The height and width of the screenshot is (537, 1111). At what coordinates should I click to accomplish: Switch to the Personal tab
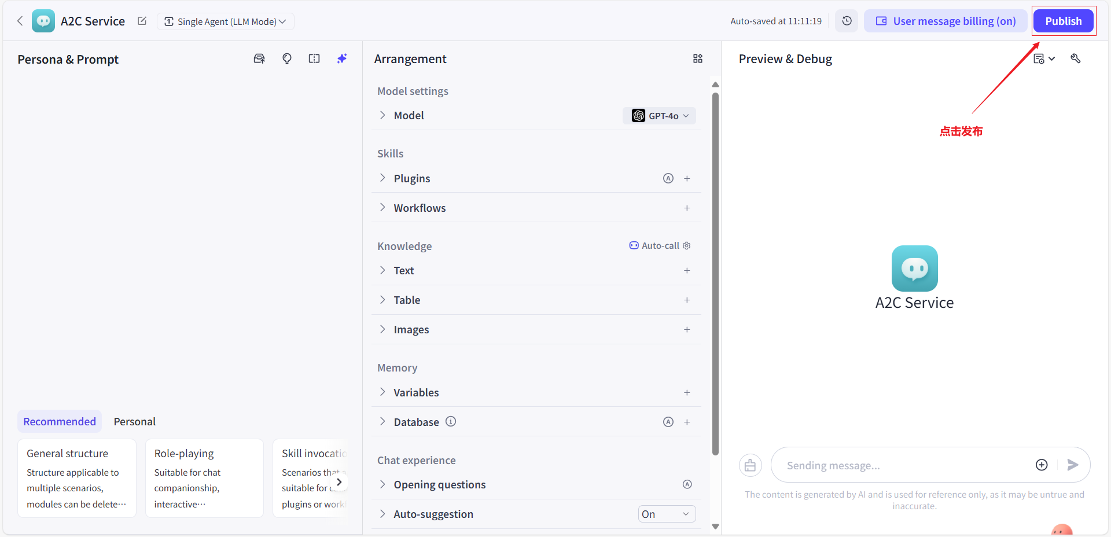[134, 422]
